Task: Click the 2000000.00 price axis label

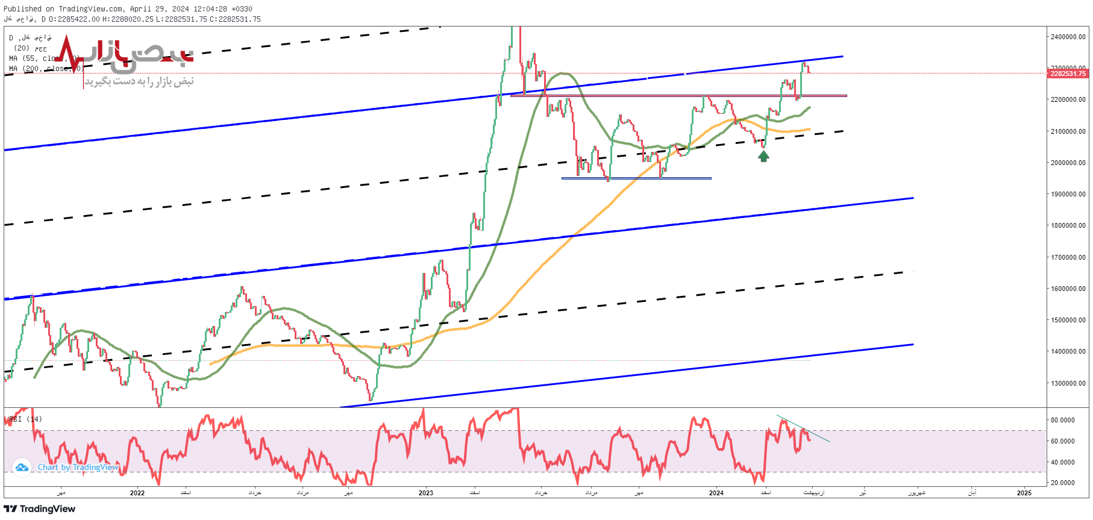Action: click(1068, 163)
